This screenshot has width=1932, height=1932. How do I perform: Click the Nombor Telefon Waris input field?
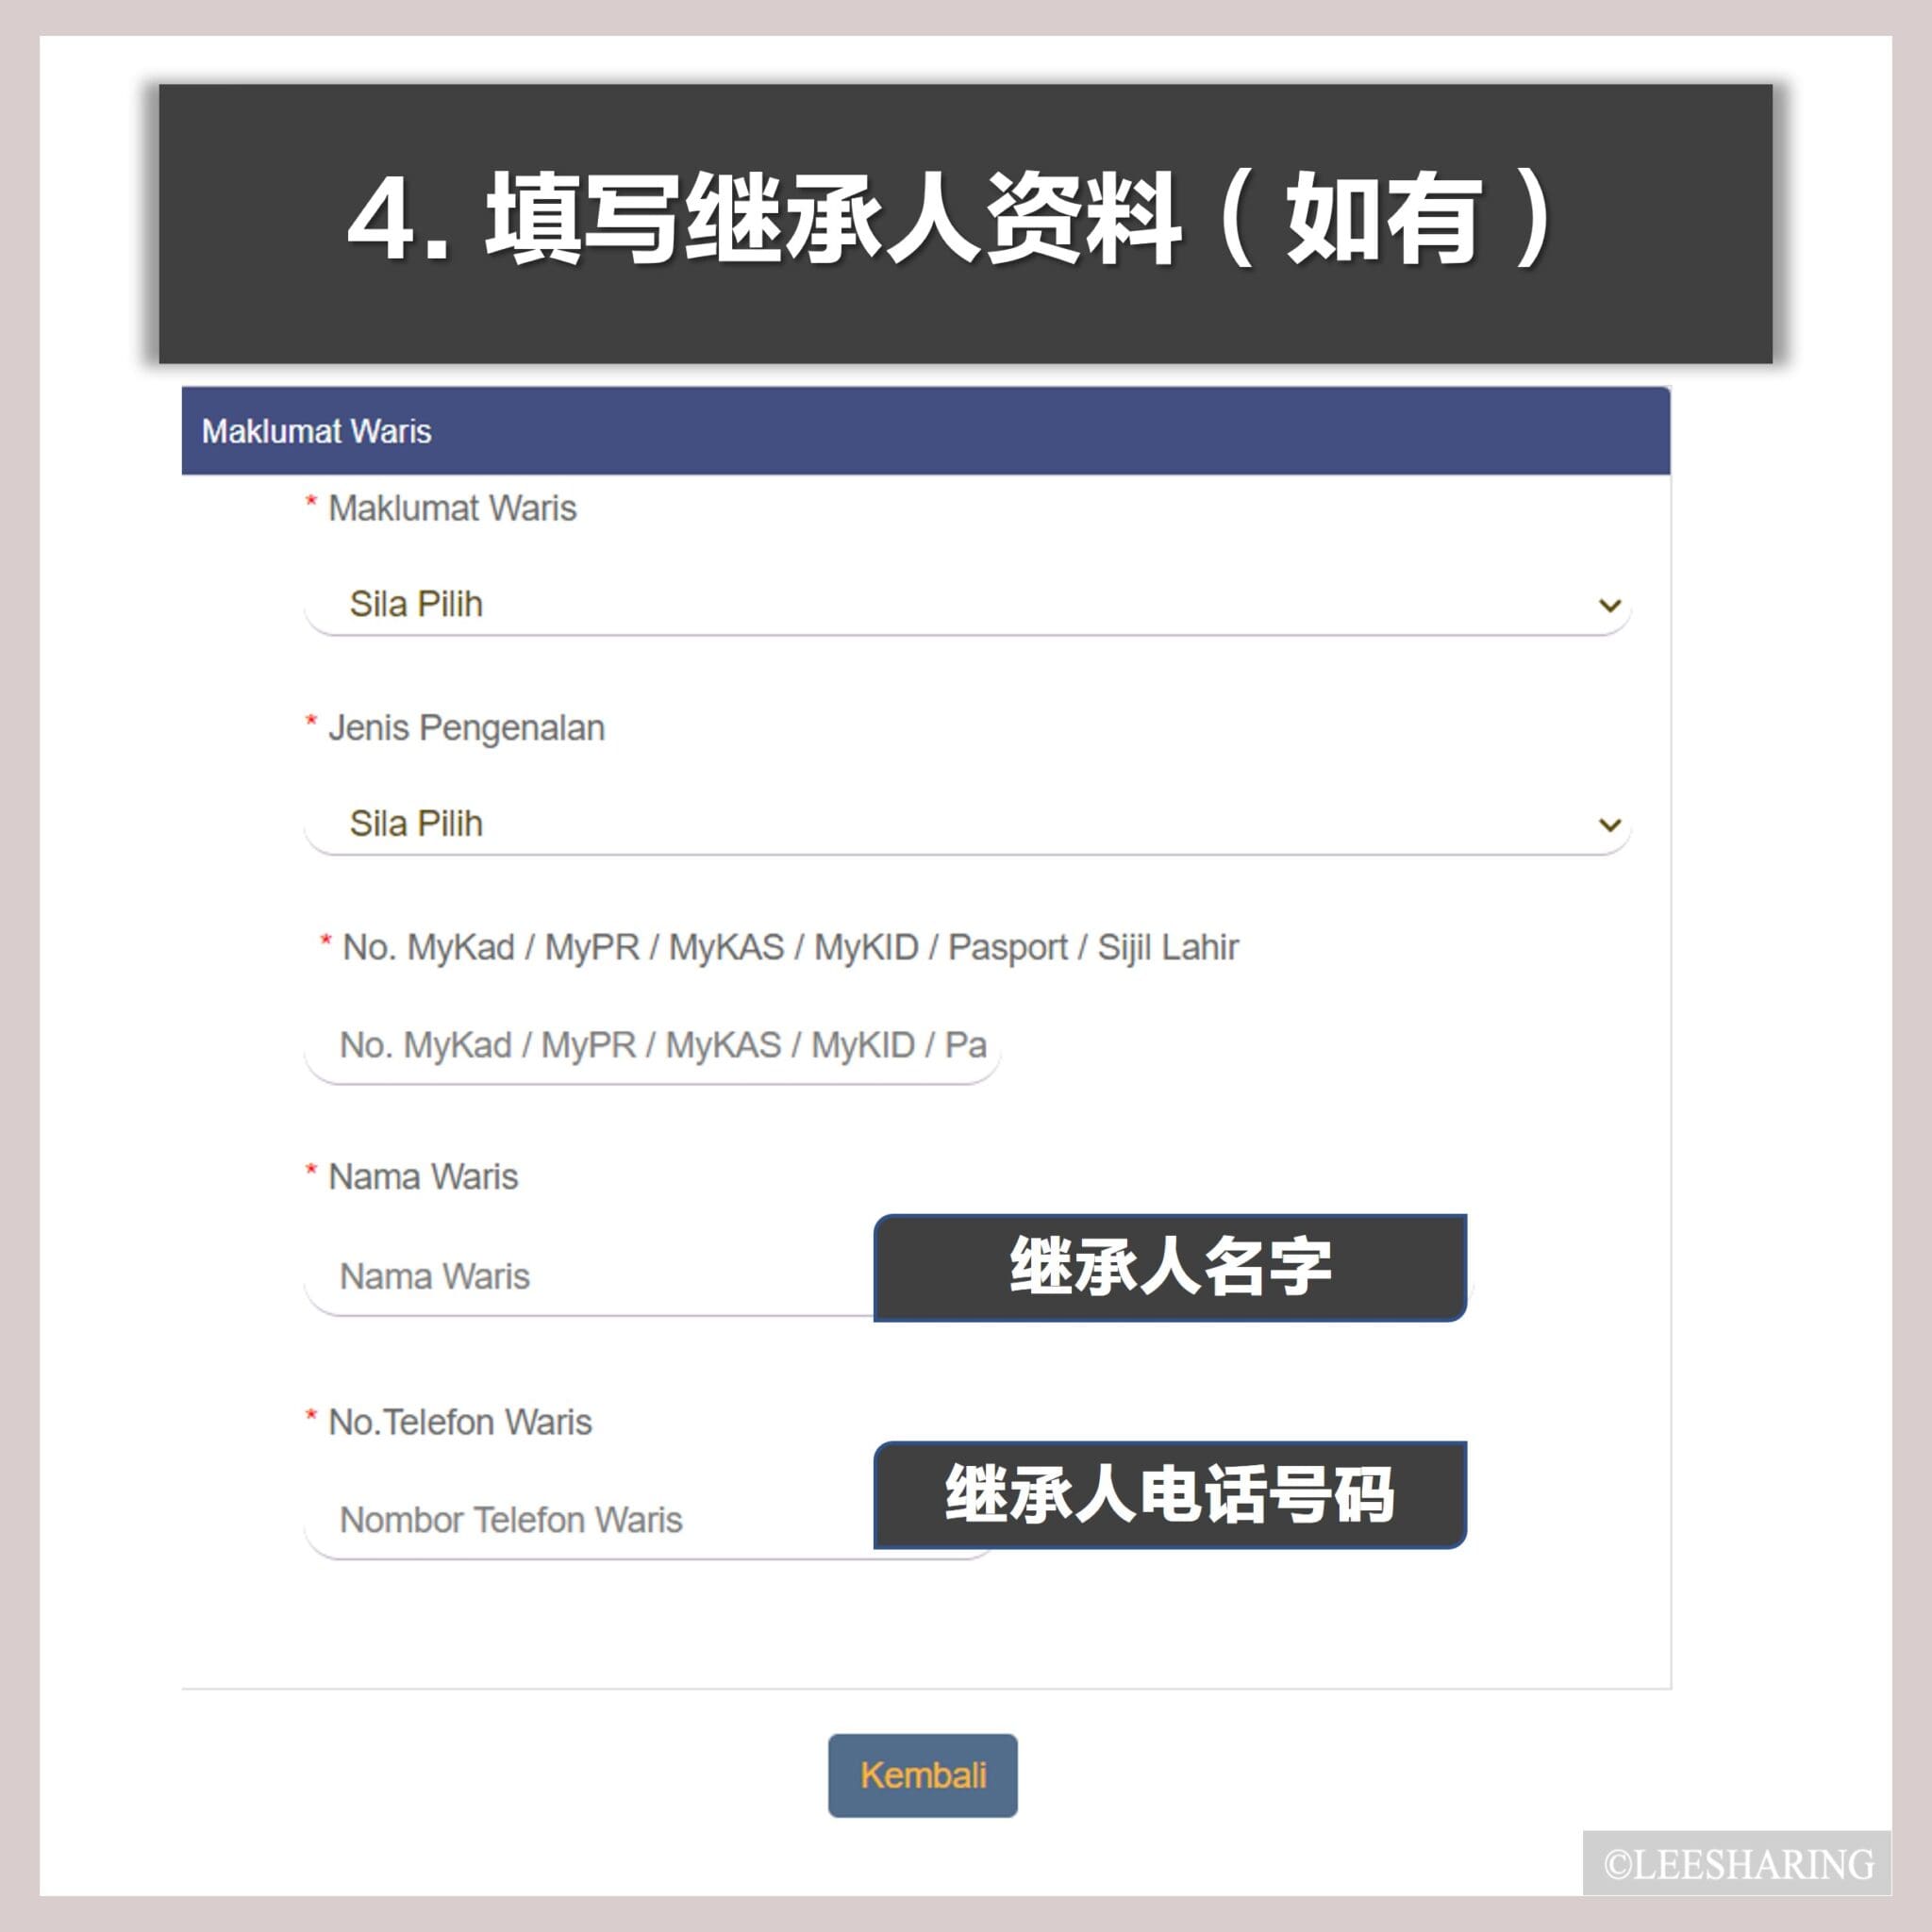pos(590,1520)
